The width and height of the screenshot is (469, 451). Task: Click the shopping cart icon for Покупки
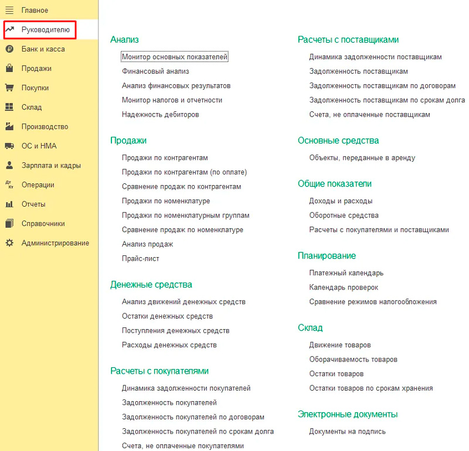(9, 88)
